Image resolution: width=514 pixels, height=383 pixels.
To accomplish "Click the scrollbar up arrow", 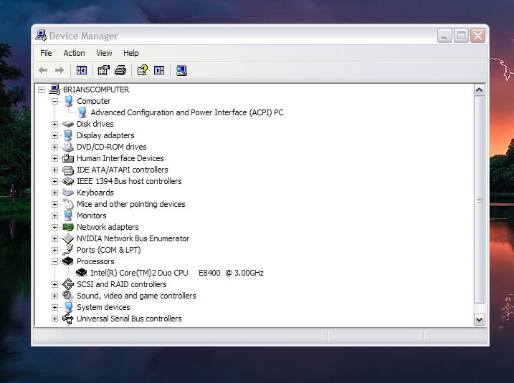I will coord(480,89).
